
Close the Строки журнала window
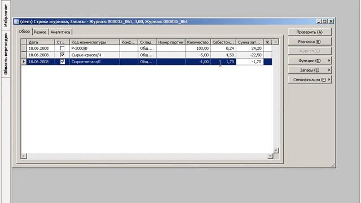(331, 21)
